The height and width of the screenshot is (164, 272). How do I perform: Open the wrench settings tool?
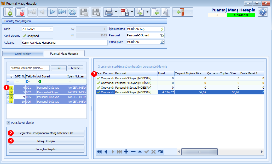tap(165, 12)
